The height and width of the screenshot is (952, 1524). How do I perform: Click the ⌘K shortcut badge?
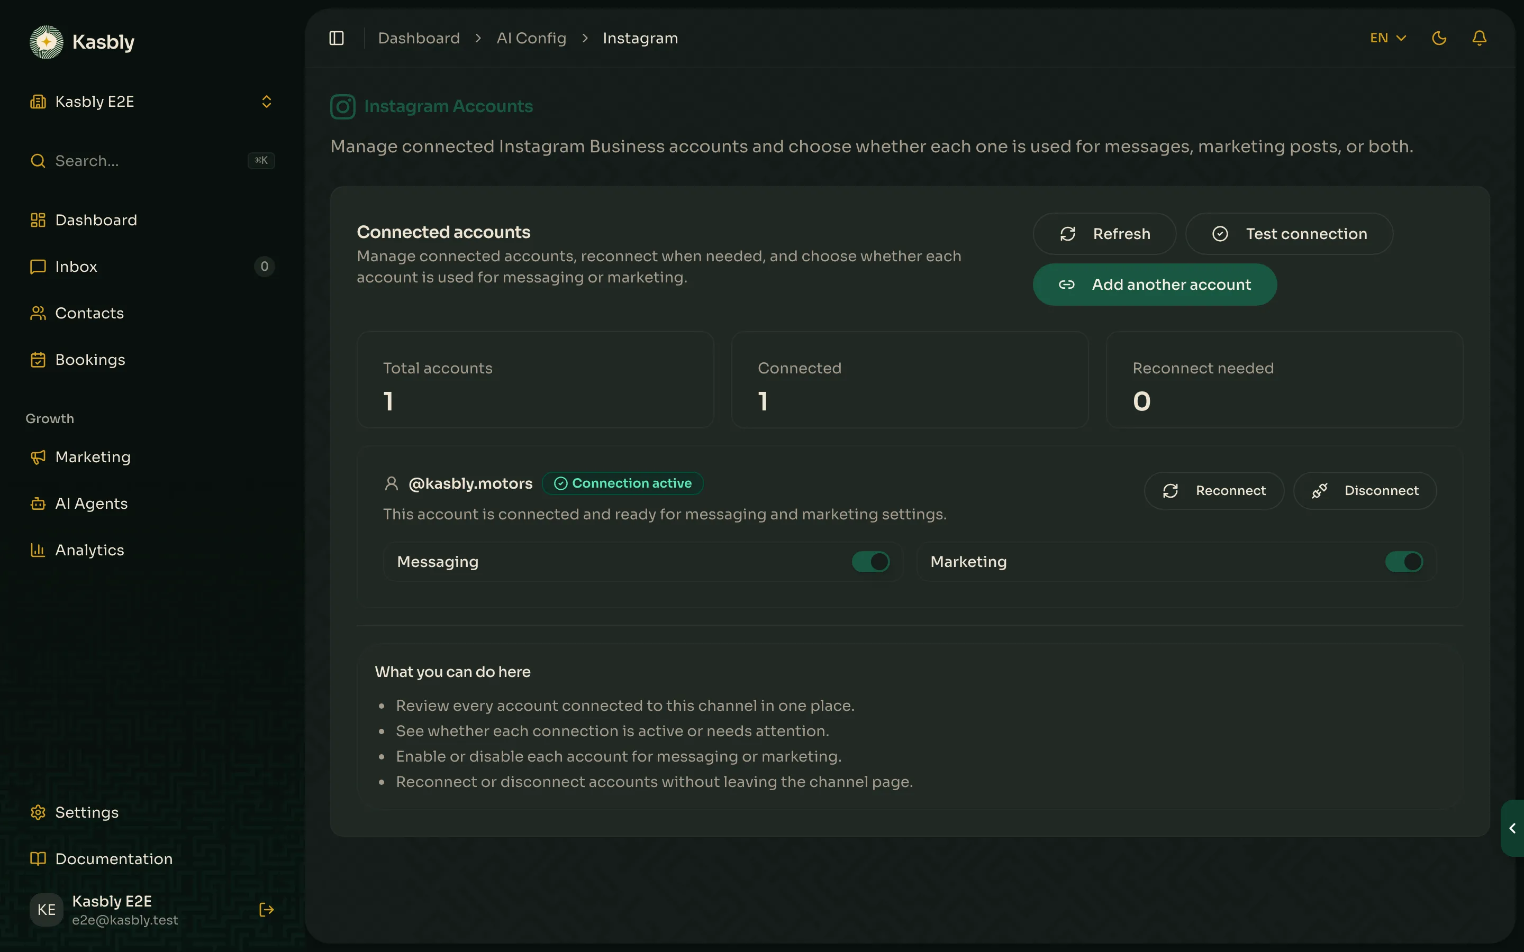coord(261,161)
